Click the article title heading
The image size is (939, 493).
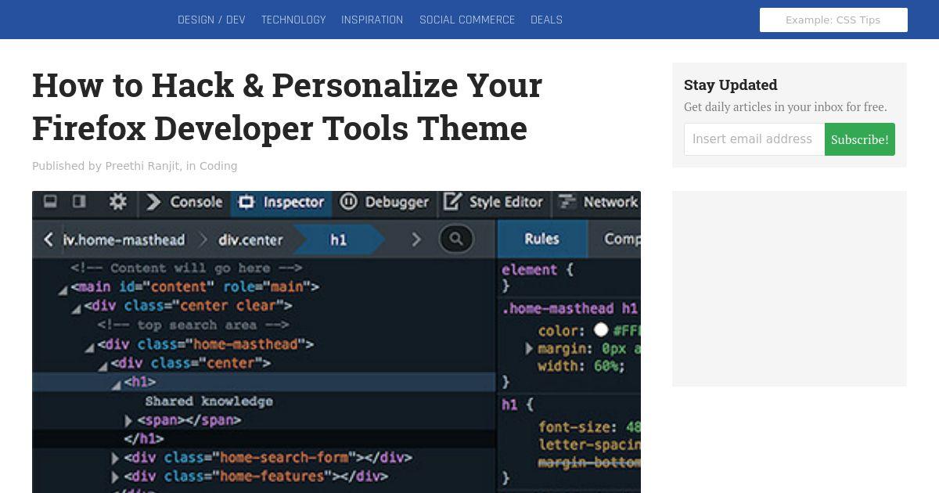pyautogui.click(x=287, y=106)
